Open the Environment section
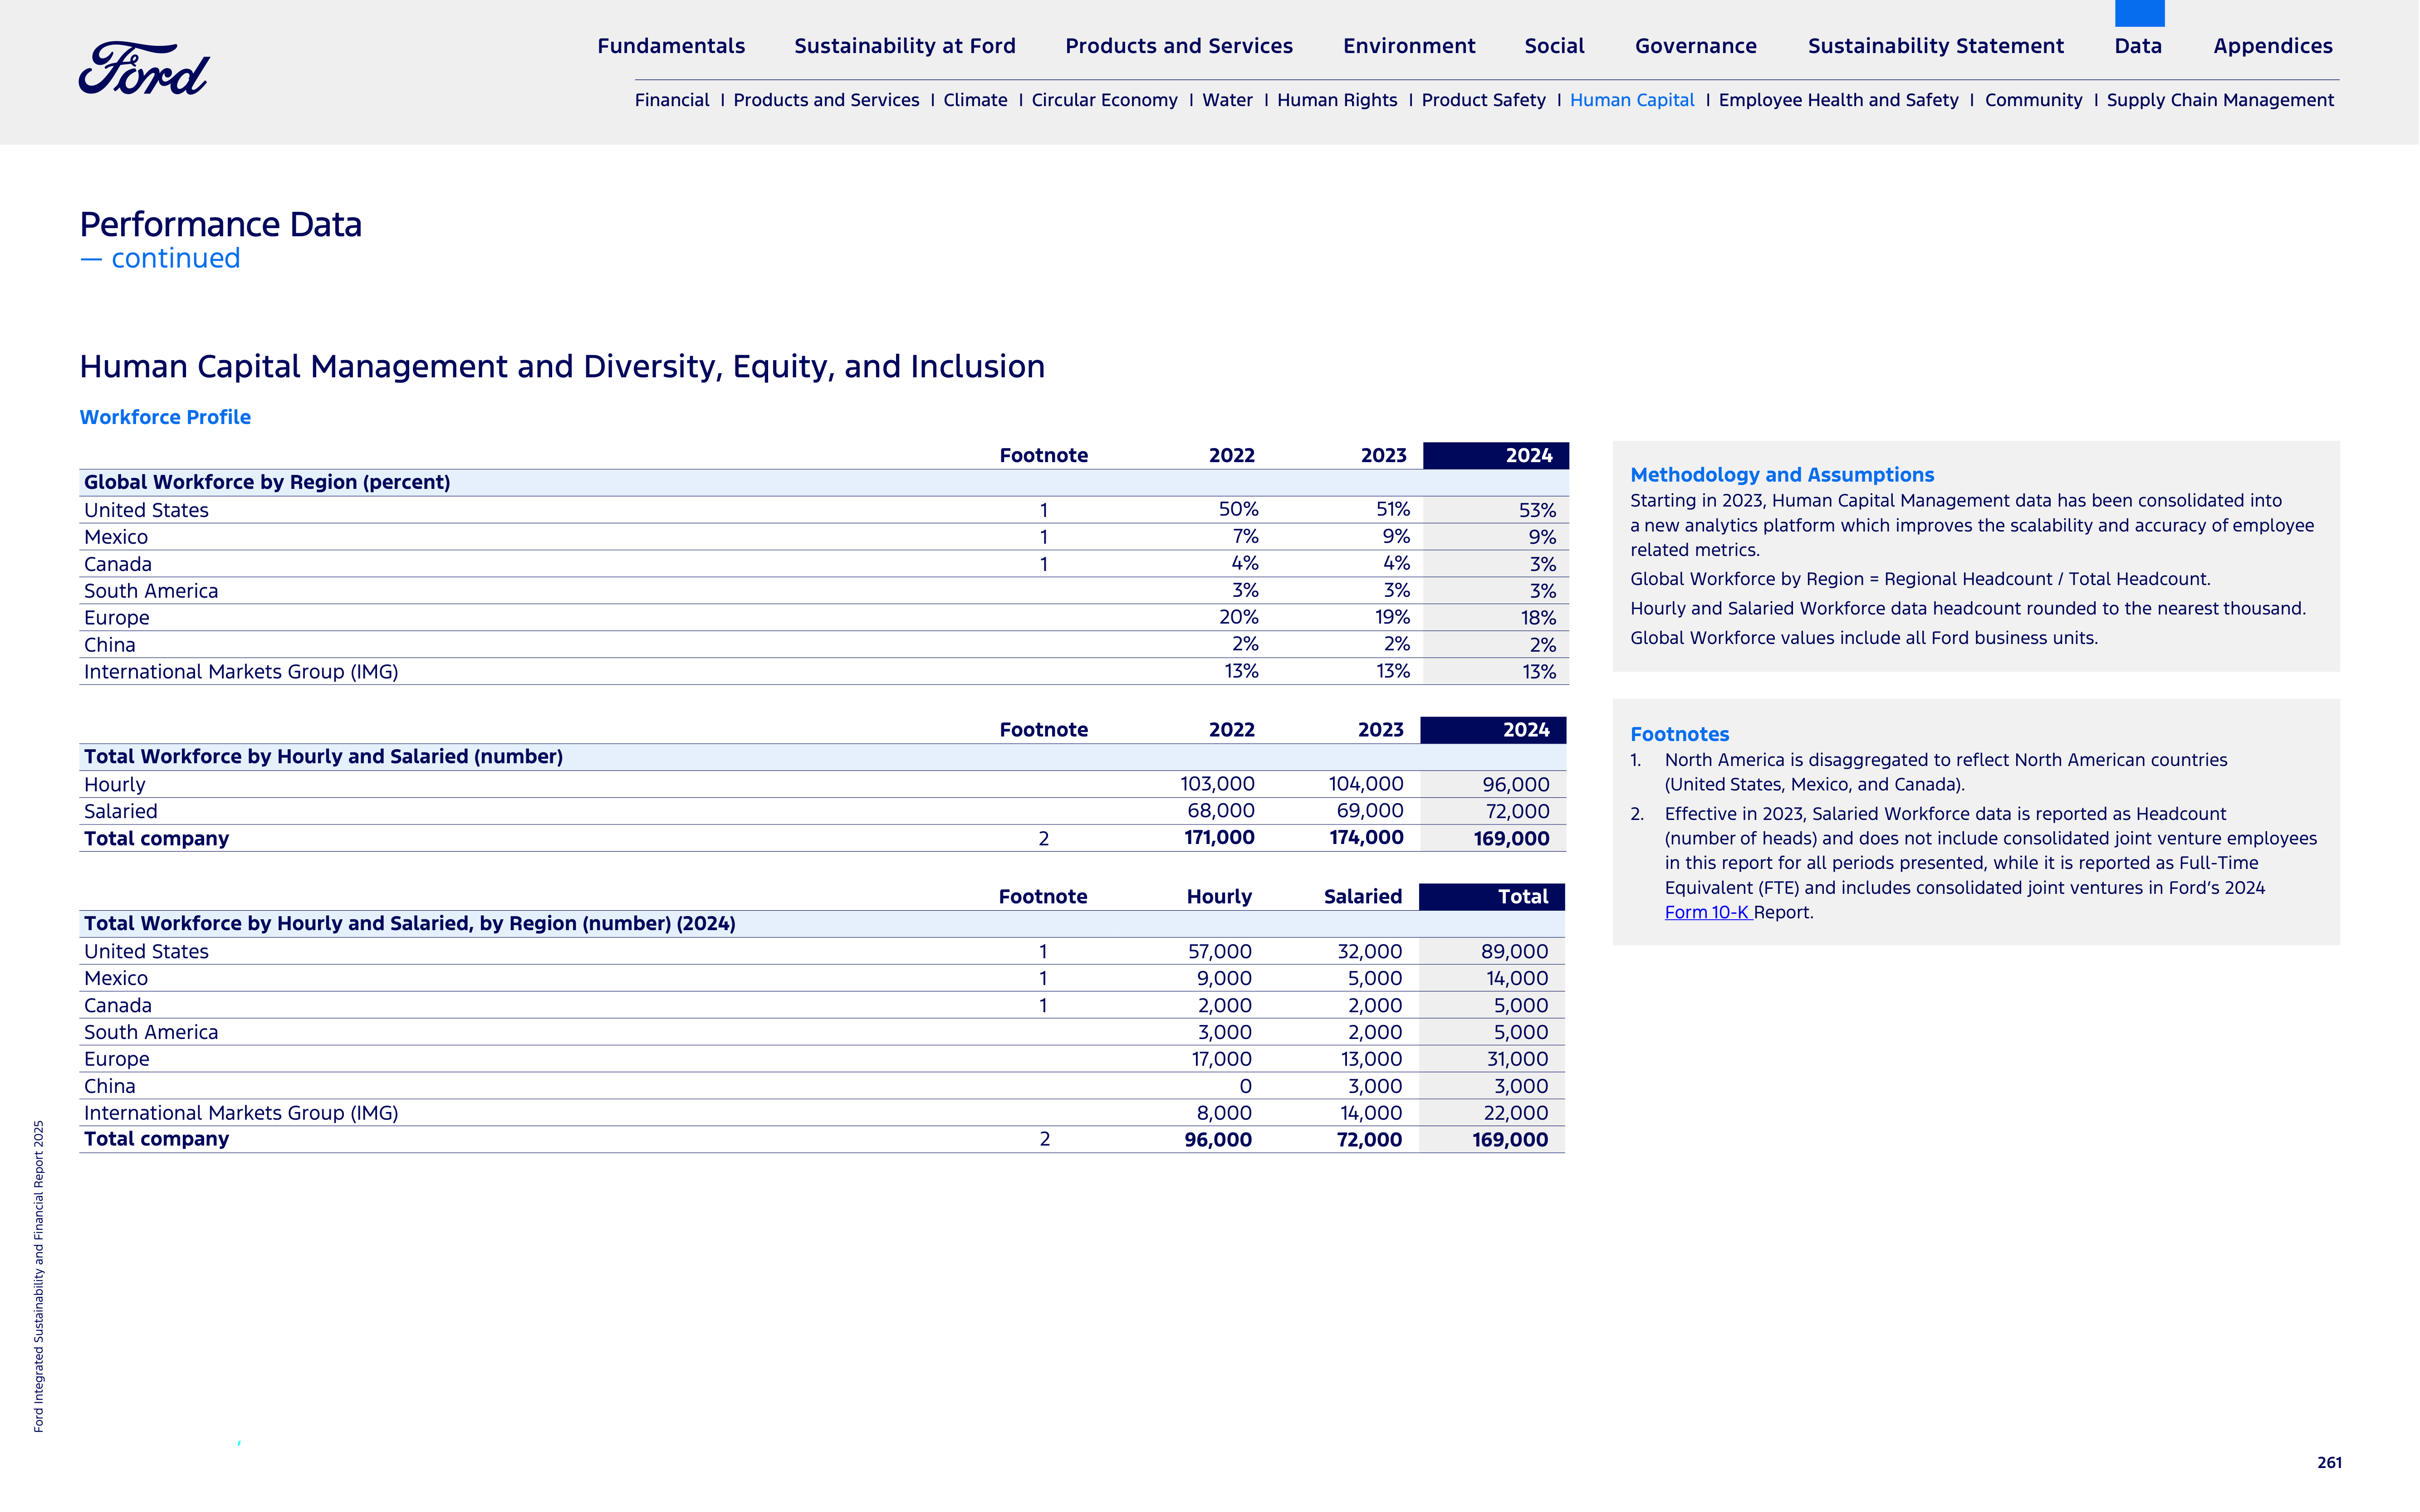Viewport: 2420px width, 1512px height. point(1409,46)
